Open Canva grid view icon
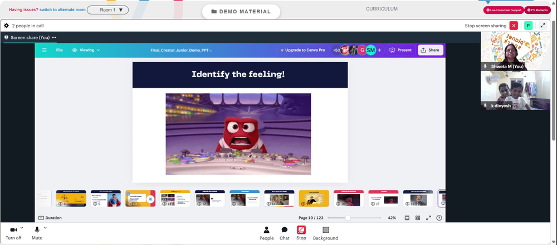The width and height of the screenshot is (557, 245). pyautogui.click(x=418, y=218)
